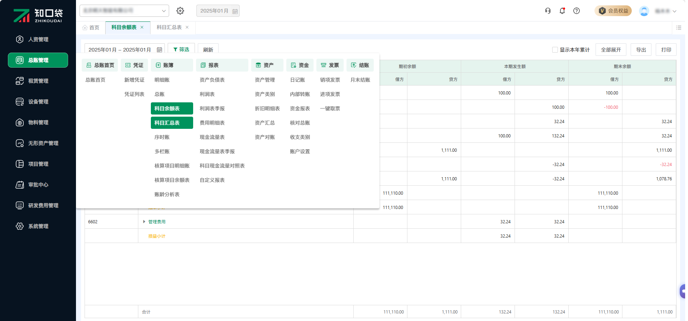Click the 资金 category header icon
688x321 pixels.
[x=293, y=65]
